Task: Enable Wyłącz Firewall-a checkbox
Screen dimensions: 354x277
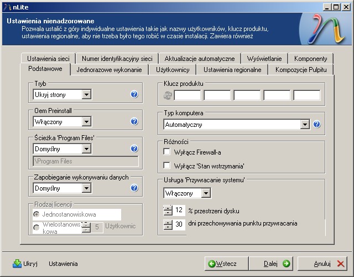Action: (166, 152)
